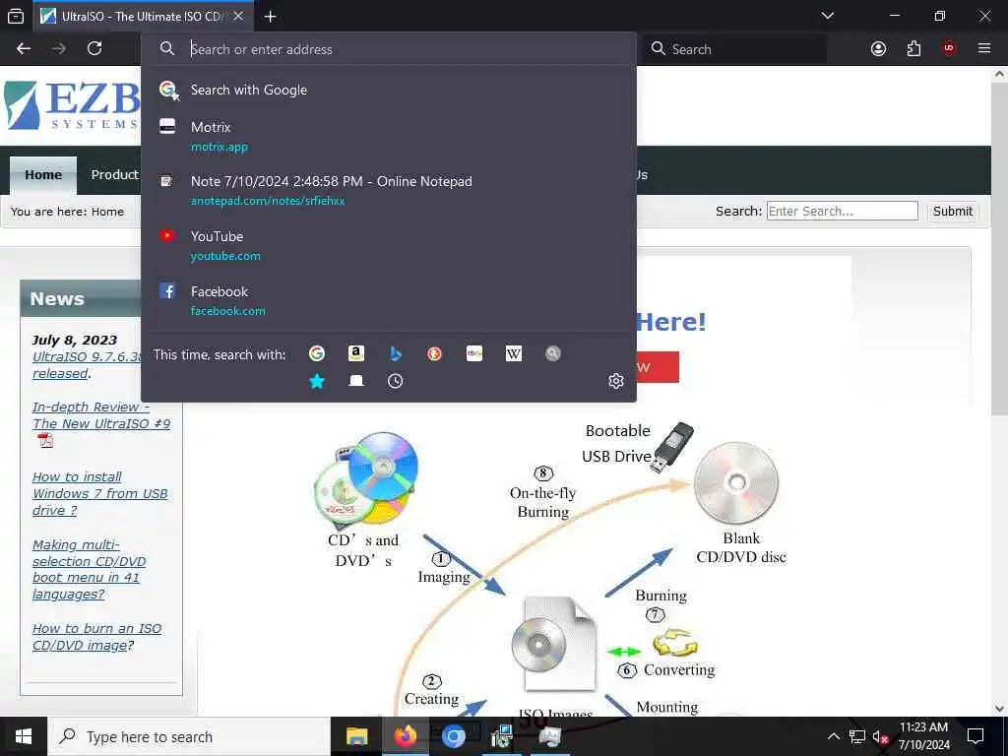Viewport: 1008px width, 756px height.
Task: Open the Online Notepad note suggestion
Action: click(x=388, y=191)
